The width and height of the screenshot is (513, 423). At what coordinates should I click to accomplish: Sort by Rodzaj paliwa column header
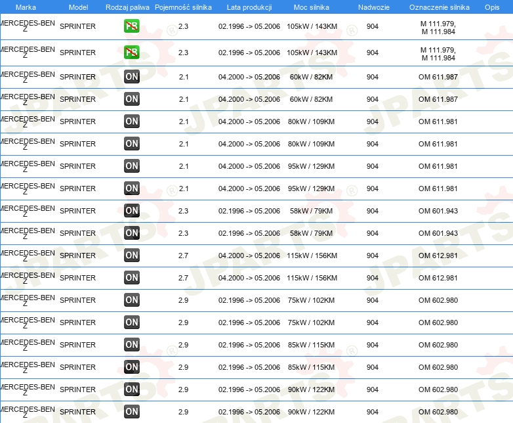pos(127,7)
